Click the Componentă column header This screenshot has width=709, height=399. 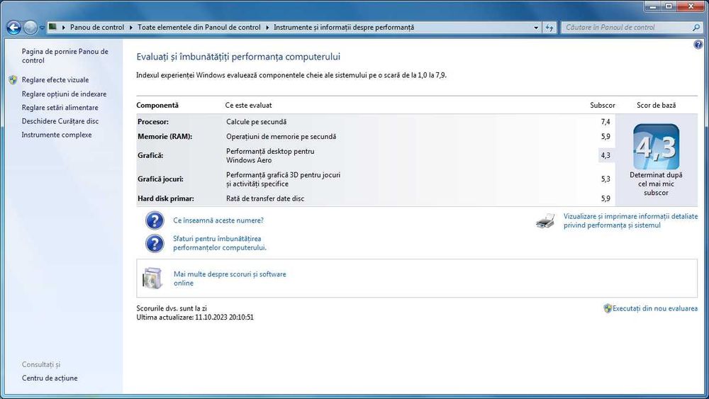click(157, 106)
